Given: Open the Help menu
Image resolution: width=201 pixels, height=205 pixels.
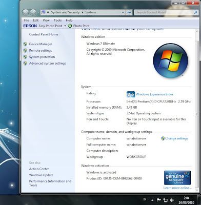Looking at the screenshot, I should pos(69,20).
